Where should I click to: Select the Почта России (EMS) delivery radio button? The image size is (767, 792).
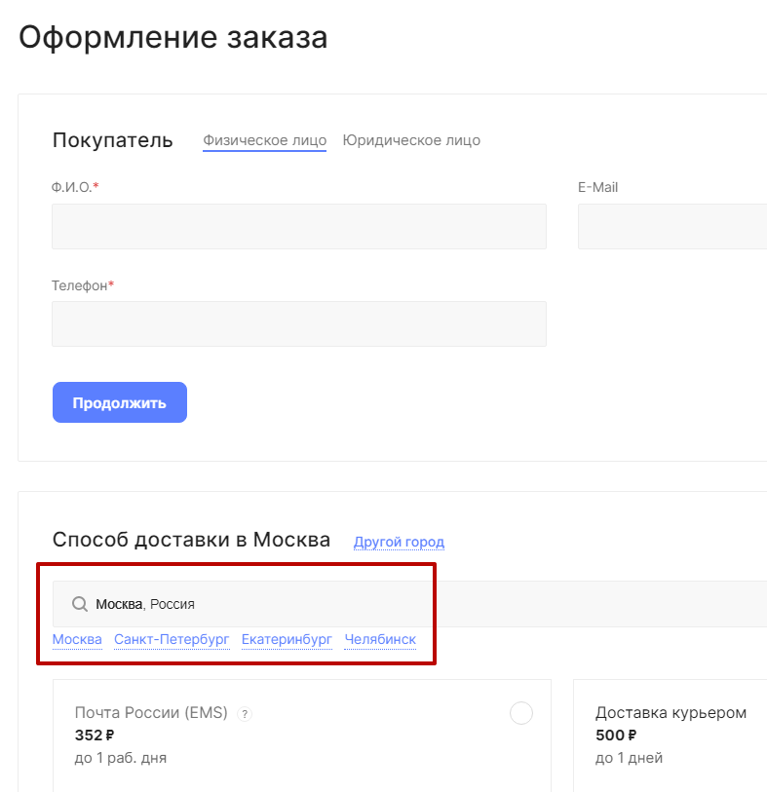tap(521, 713)
